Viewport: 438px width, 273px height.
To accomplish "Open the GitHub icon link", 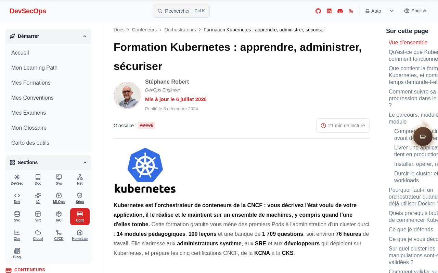I will pos(318,11).
